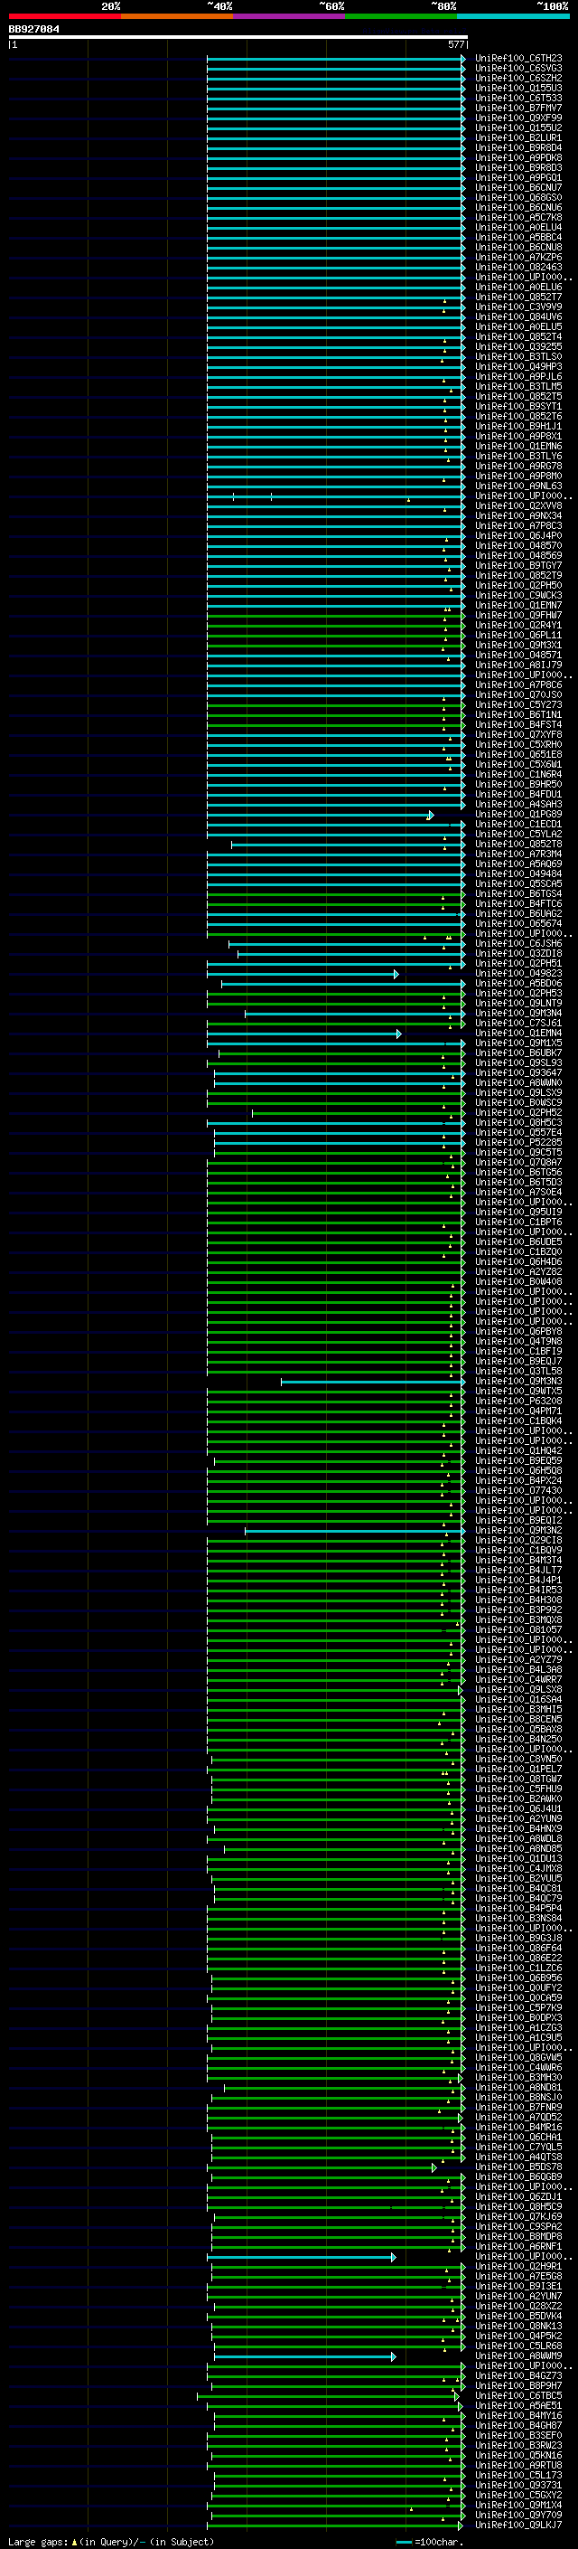
Task: Click the cyan ~100% identity legend segment
Action: pos(513,16)
